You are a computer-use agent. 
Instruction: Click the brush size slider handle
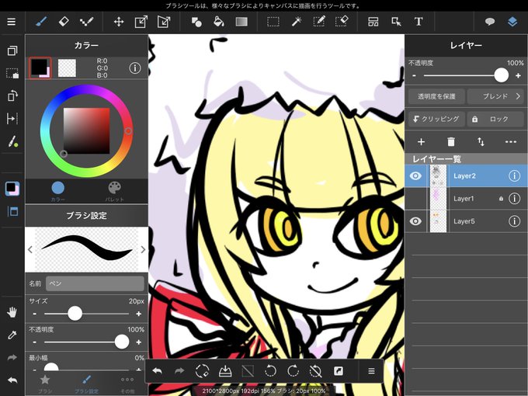75,314
